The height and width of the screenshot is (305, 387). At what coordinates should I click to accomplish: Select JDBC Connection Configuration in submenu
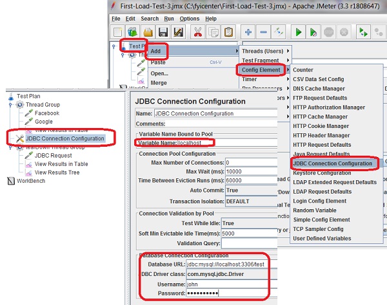(337, 163)
